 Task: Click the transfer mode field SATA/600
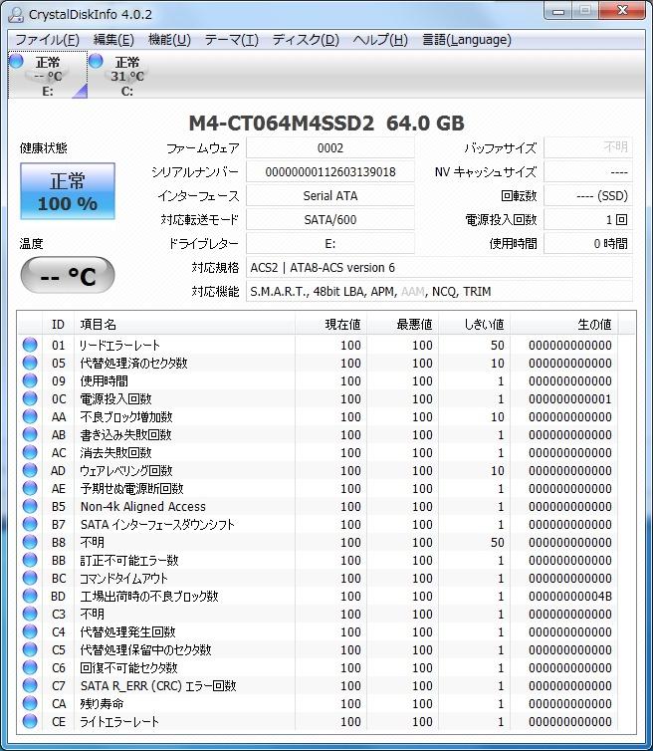pos(330,220)
